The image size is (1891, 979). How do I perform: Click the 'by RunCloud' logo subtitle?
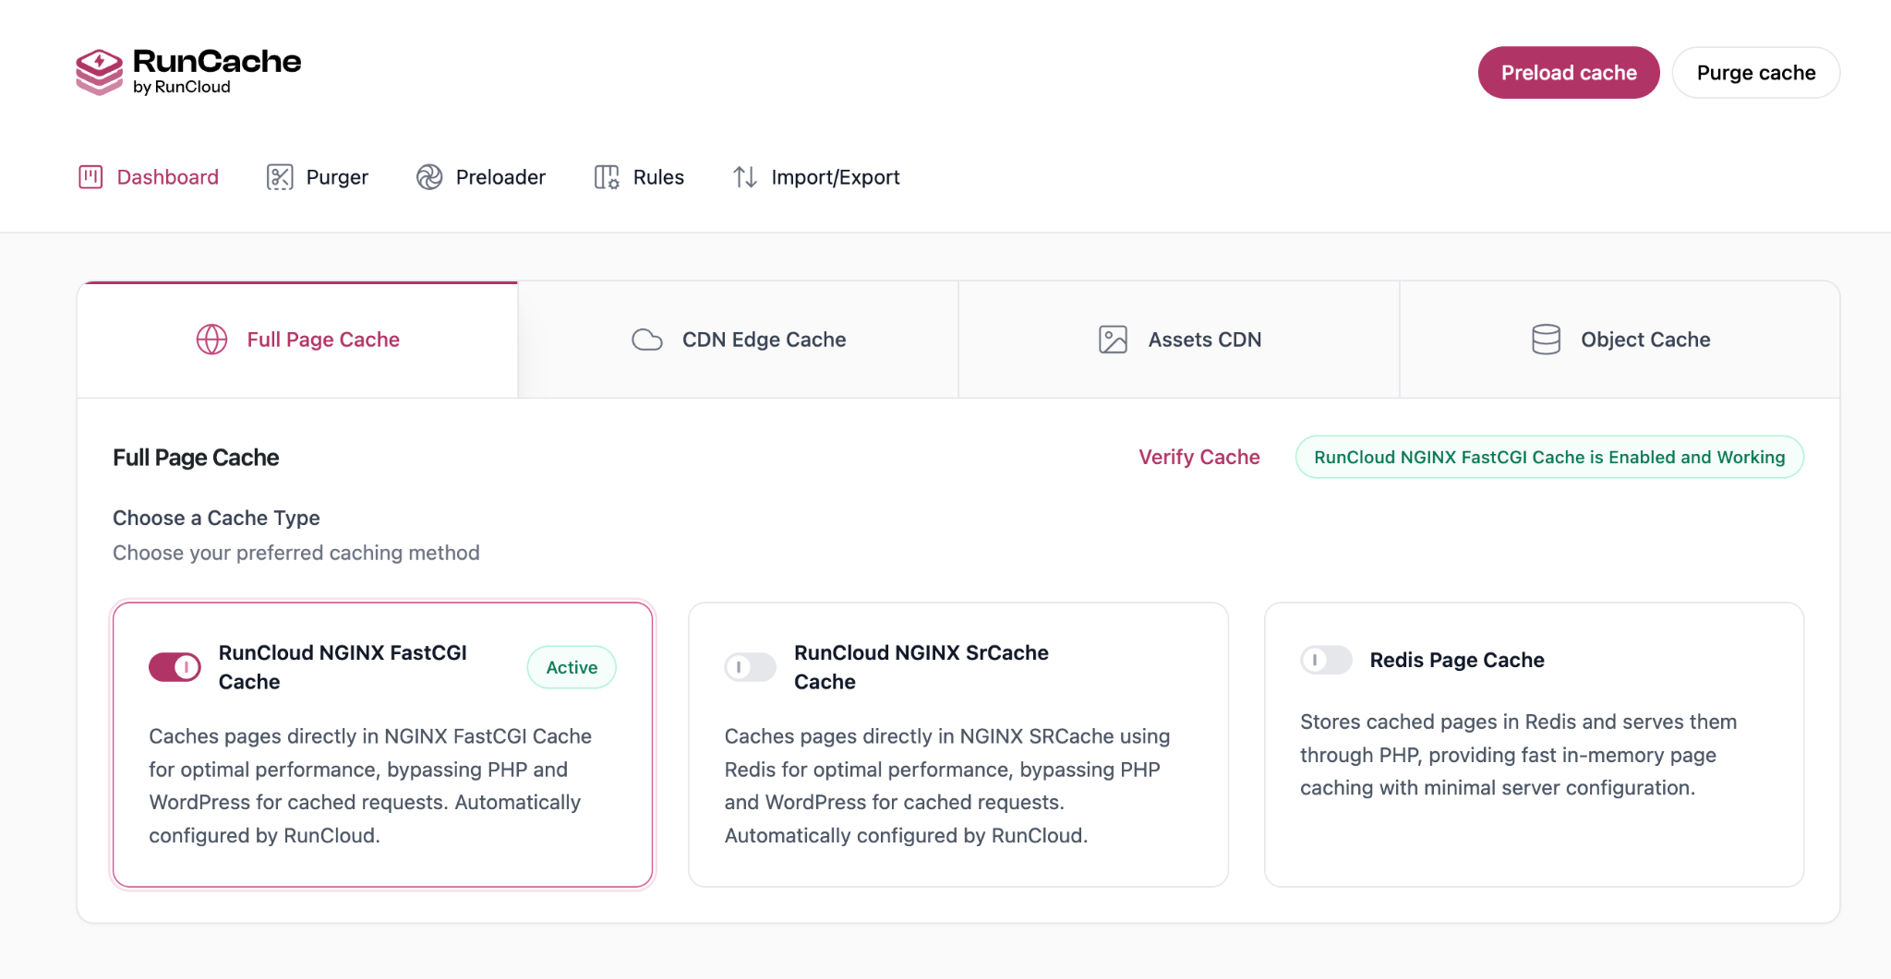click(182, 87)
